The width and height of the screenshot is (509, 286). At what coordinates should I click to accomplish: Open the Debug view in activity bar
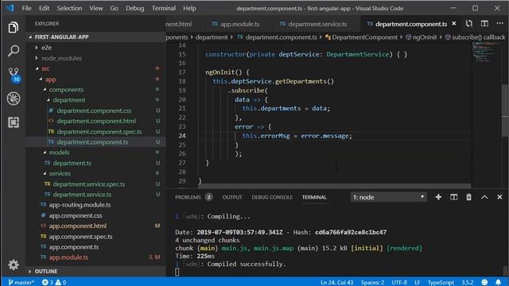[x=13, y=99]
